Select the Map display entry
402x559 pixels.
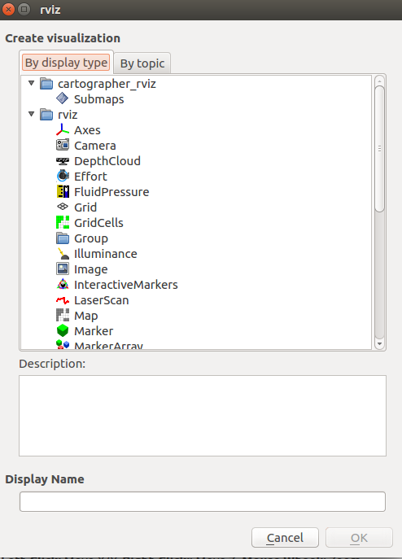(86, 316)
